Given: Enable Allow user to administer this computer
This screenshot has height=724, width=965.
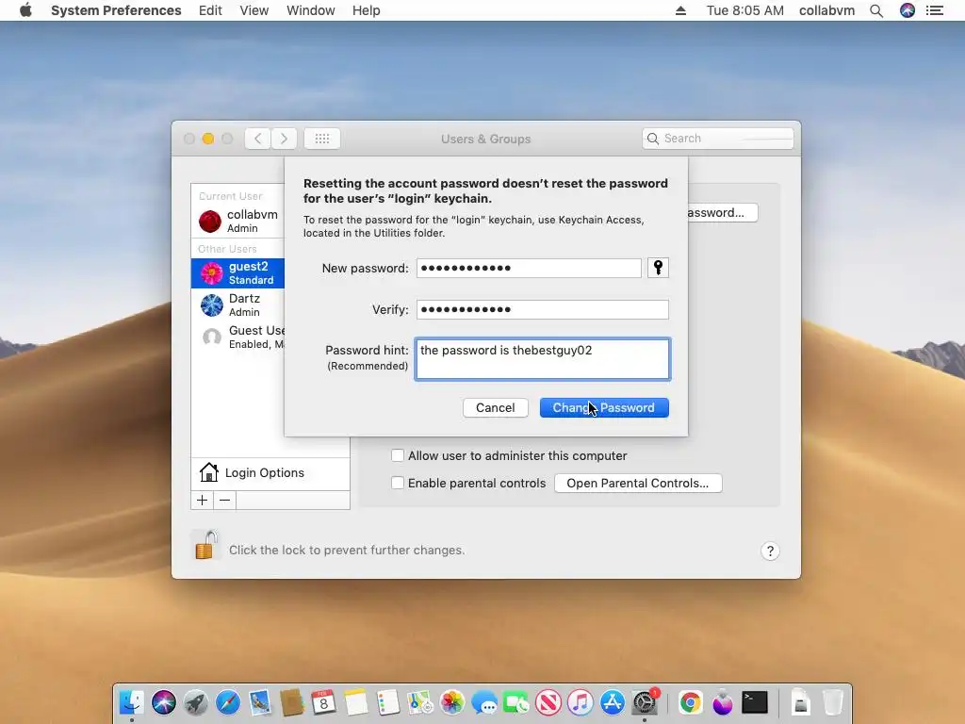Looking at the screenshot, I should coord(398,455).
